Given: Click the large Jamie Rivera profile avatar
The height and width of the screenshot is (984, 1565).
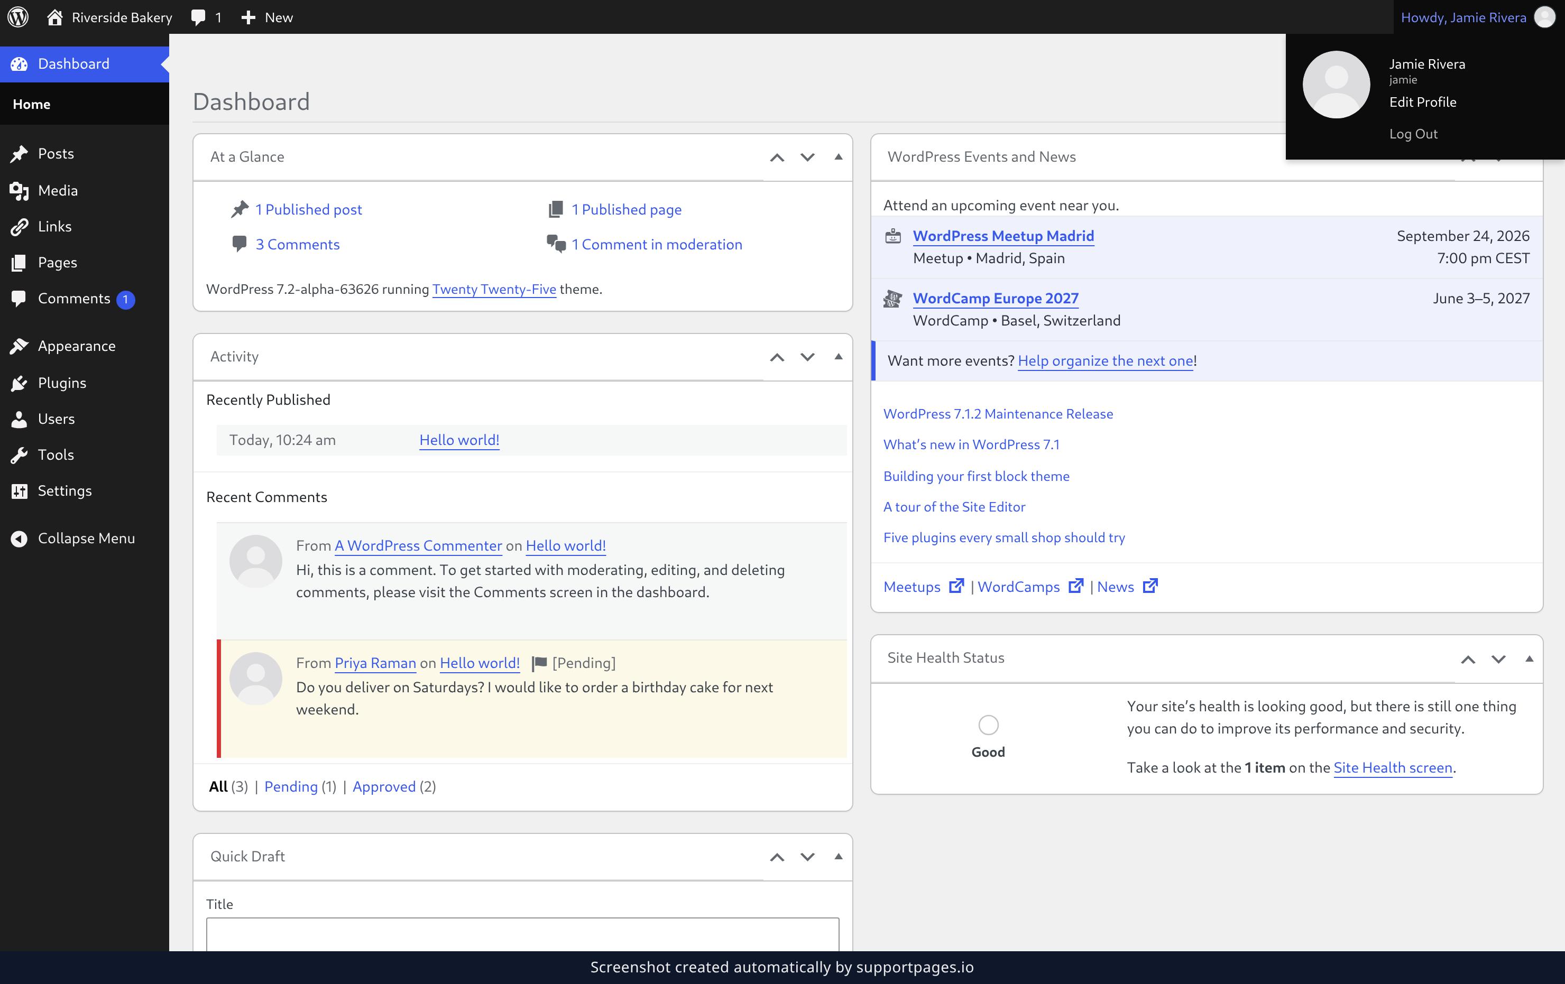Looking at the screenshot, I should [1336, 85].
